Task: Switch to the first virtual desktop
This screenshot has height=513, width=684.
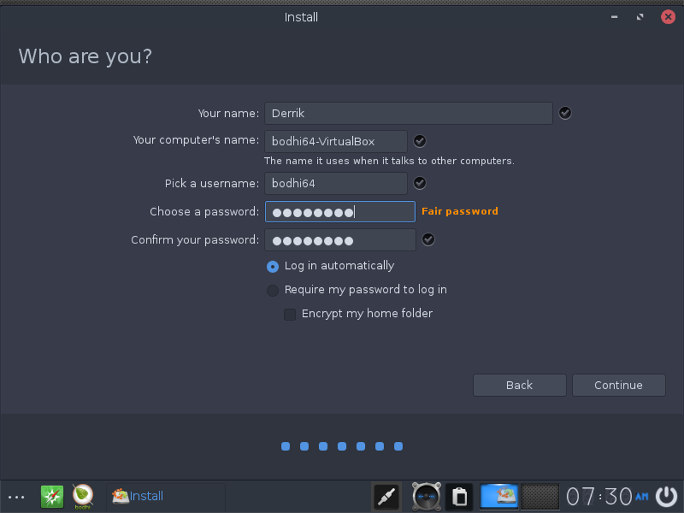Action: point(499,496)
